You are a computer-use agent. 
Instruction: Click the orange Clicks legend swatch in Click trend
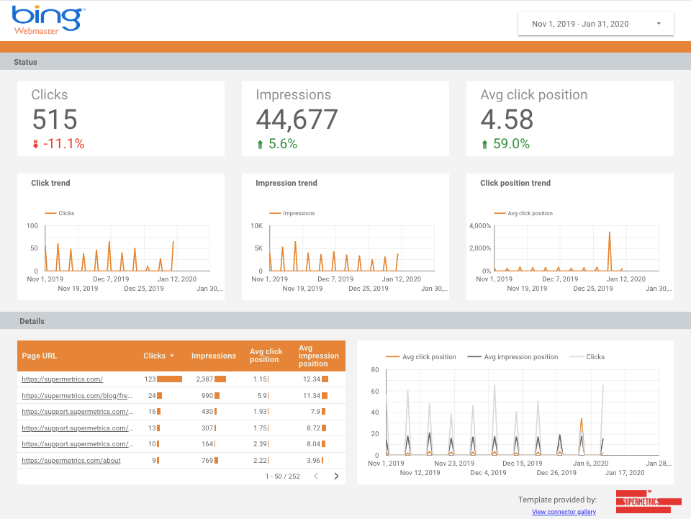50,213
